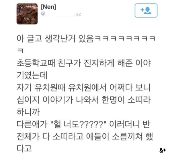Click the short line reading 하니까
The height and width of the screenshot is (158, 172).
[28, 112]
